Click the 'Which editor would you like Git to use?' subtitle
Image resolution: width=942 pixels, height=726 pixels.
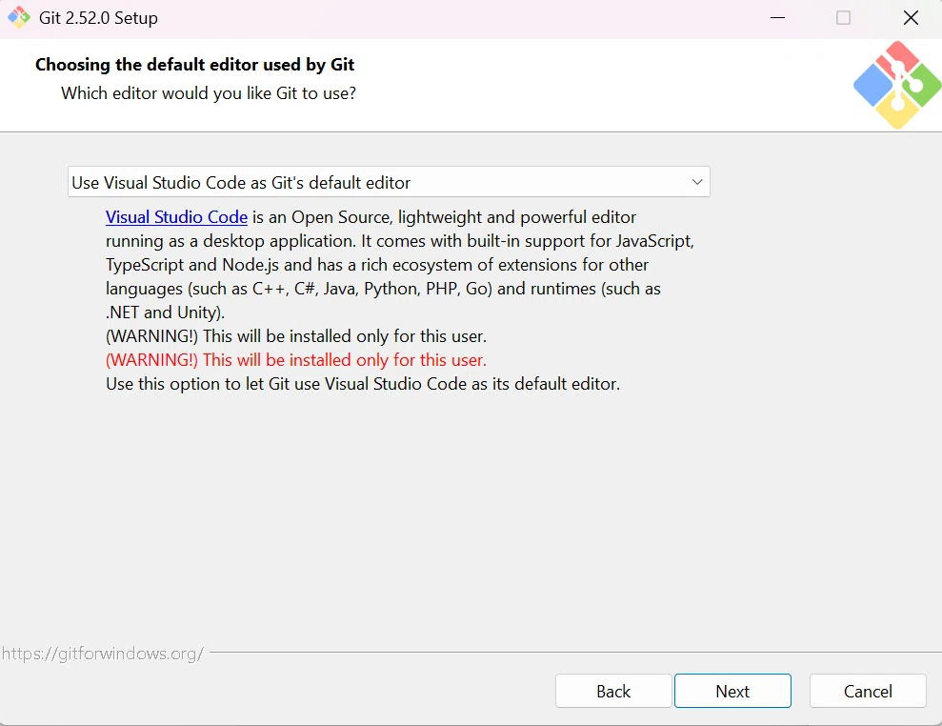pos(209,93)
